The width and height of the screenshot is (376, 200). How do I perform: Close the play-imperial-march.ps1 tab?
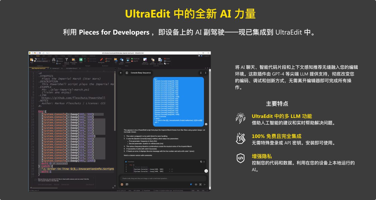48,68
